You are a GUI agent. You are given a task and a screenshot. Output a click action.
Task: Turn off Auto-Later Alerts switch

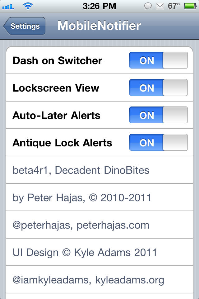pyautogui.click(x=158, y=115)
